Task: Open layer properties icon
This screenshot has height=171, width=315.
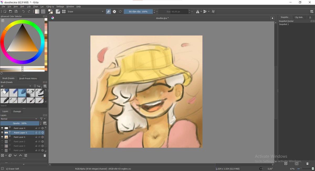Action: tap(26, 156)
